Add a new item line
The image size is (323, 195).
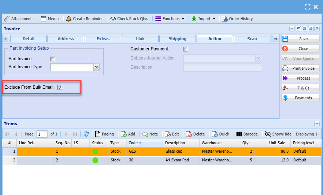pos(128,134)
